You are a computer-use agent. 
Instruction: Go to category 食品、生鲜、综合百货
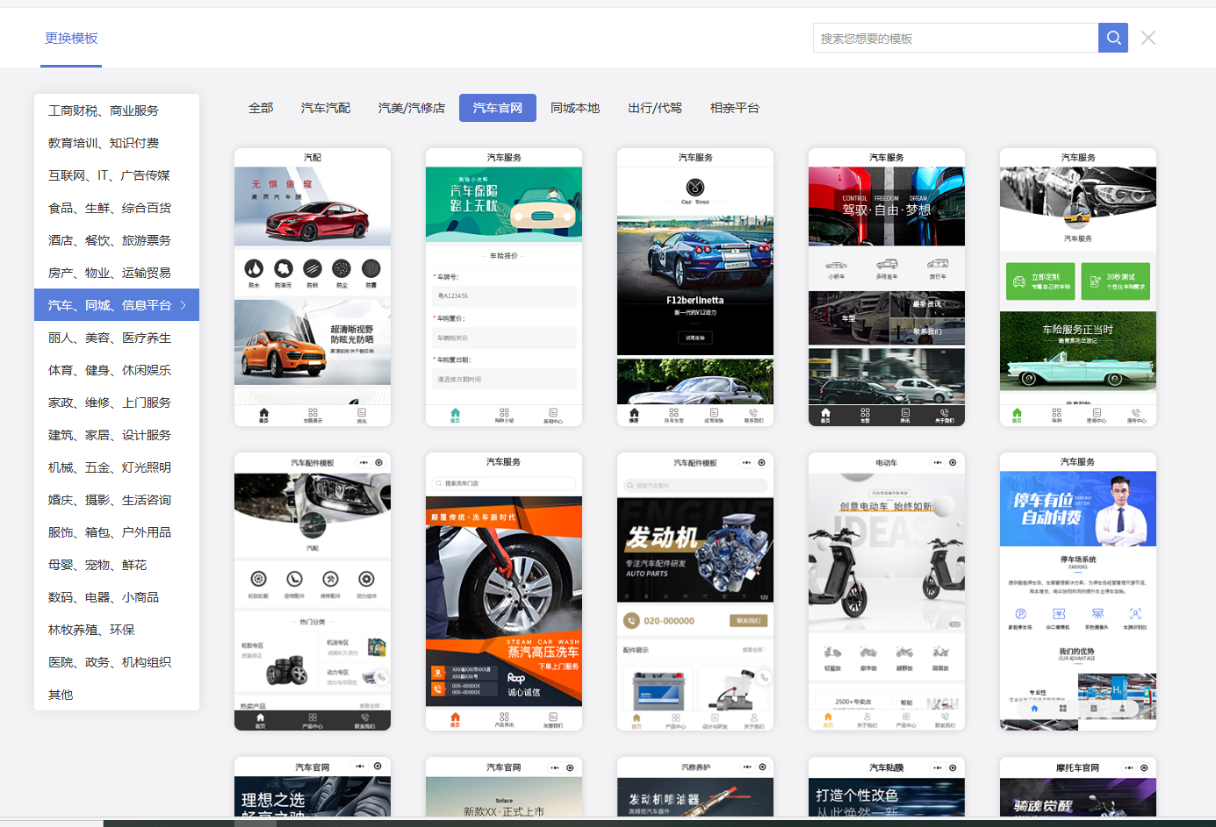coord(117,208)
